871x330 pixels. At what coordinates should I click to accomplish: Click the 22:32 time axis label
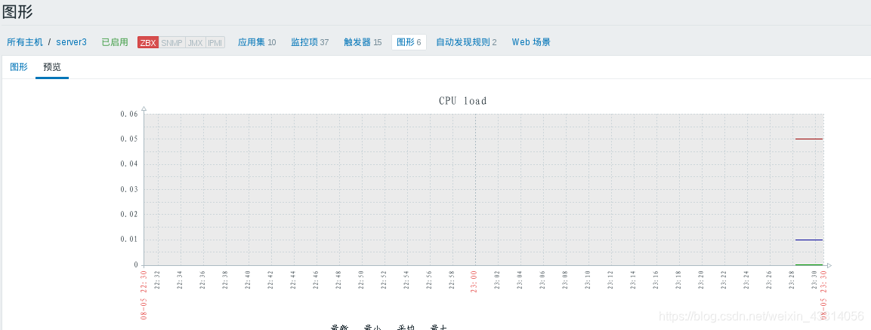pos(157,279)
